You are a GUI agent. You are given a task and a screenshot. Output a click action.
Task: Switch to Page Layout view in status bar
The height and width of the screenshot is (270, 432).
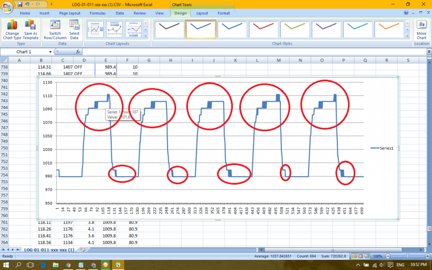[360, 257]
